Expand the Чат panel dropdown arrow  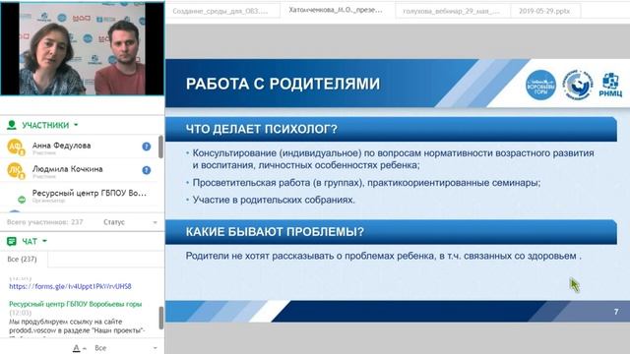click(44, 241)
